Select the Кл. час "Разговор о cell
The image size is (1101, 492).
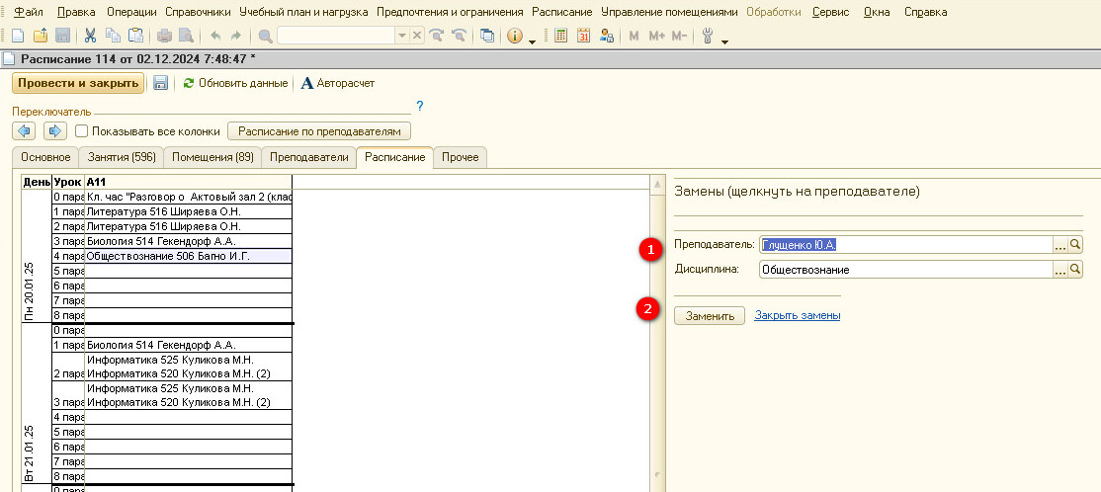pos(188,197)
